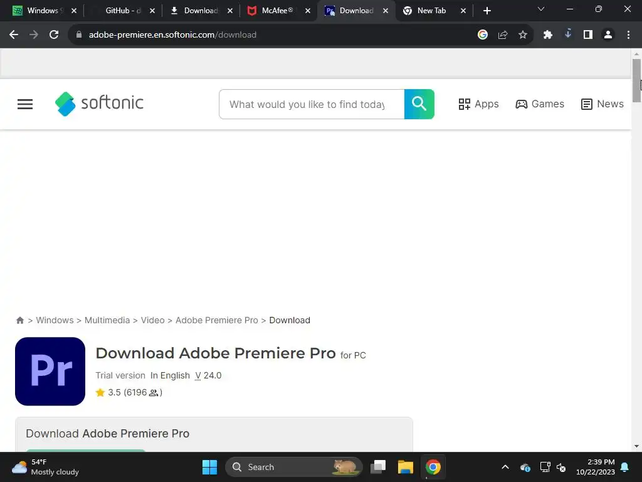This screenshot has width=642, height=482.
Task: Click the Chrome taskbar icon
Action: pos(433,467)
